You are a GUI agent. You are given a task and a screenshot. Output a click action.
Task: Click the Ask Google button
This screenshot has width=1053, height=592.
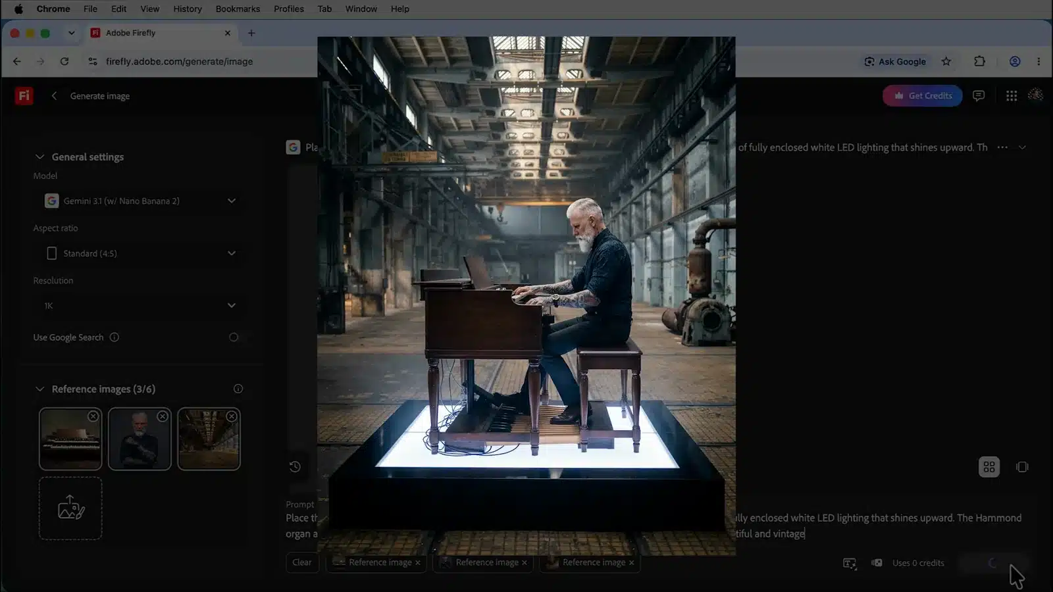(895, 61)
